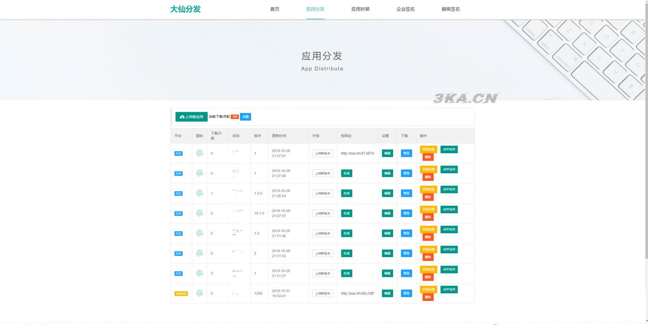
Task: Click the app icon in the Android row
Action: (200, 293)
